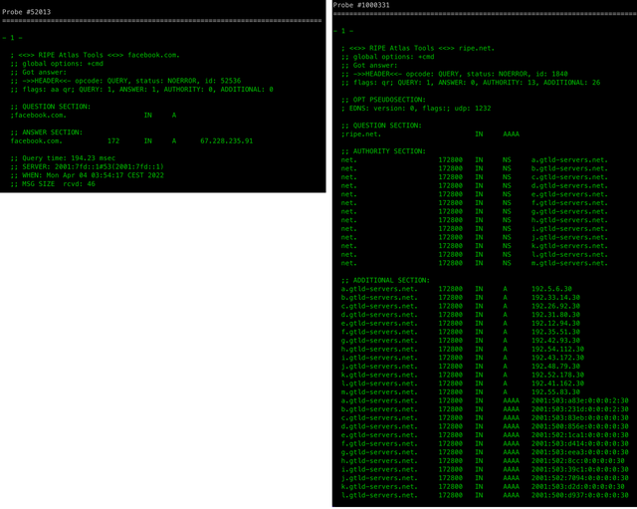Click the AAAA address 2001:503:231d:0:0:0:2:30

coord(579,409)
